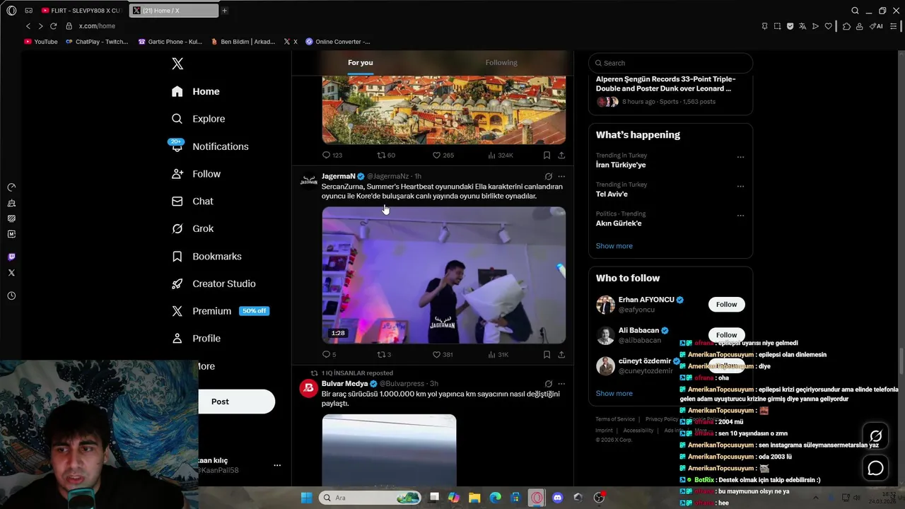Open more options on JagermaN post
Image resolution: width=905 pixels, height=509 pixels.
pos(561,176)
